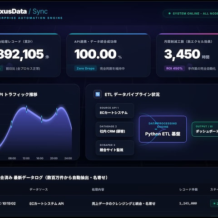
Task: Select the ECカートシステム source API node
Action: pos(115,110)
